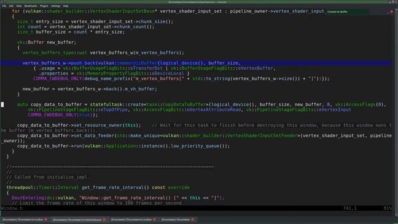Click 'copy_data_to_buffer->set_data_feeder' line

click(x=205, y=136)
